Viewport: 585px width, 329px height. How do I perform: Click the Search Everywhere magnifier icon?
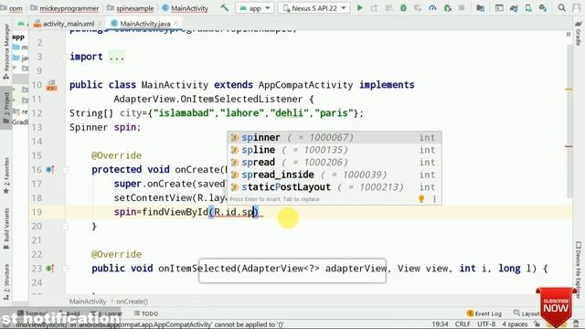point(561,7)
